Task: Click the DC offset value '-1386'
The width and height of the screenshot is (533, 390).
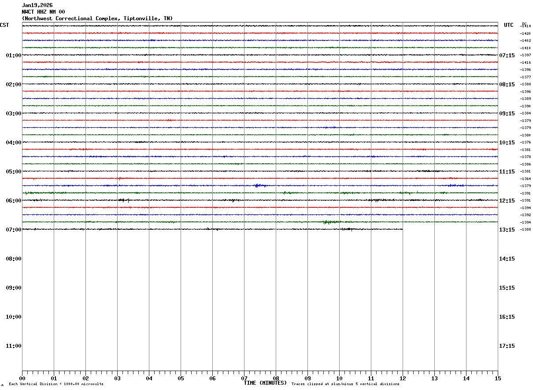Action: pyautogui.click(x=526, y=164)
